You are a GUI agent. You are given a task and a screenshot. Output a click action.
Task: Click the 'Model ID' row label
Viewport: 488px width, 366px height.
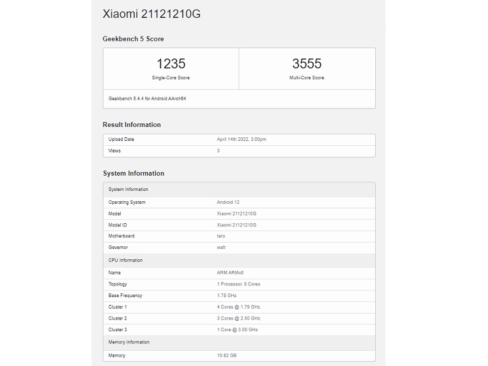[118, 225]
